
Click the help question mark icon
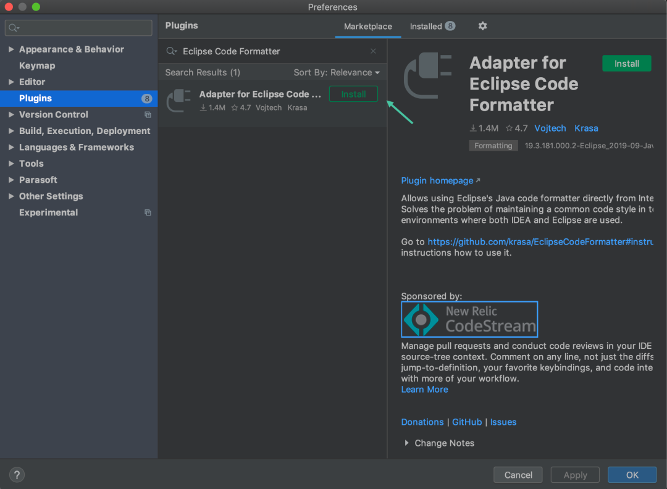16,474
